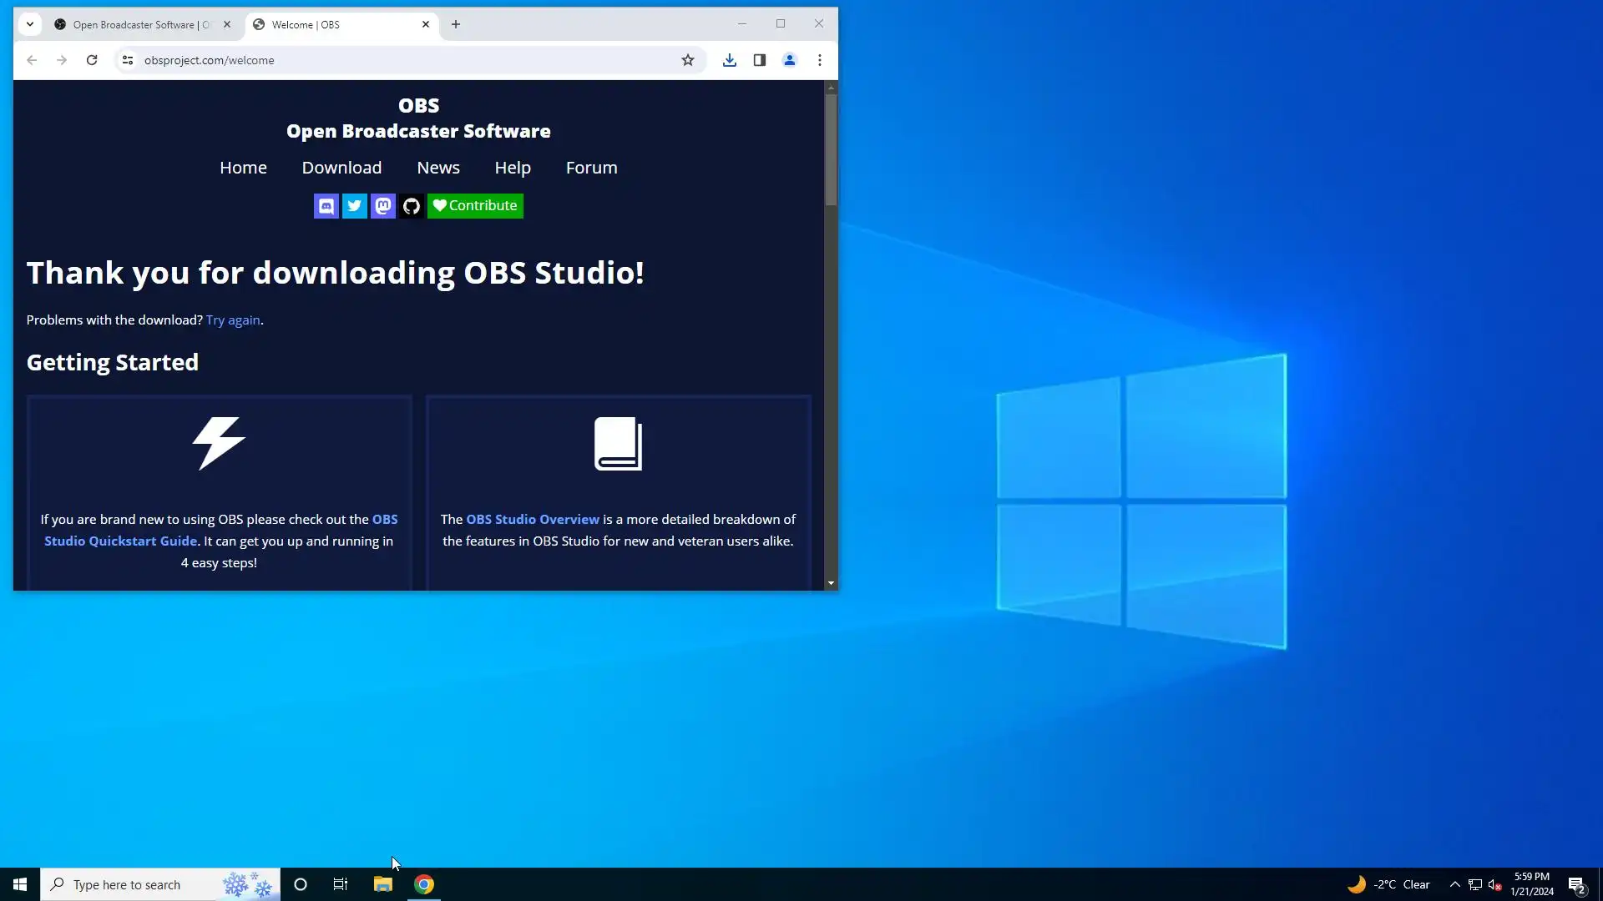
Task: Click the Twitter bird icon
Action: click(x=355, y=206)
